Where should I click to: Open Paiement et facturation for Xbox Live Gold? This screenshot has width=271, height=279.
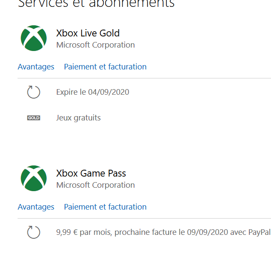pos(105,67)
